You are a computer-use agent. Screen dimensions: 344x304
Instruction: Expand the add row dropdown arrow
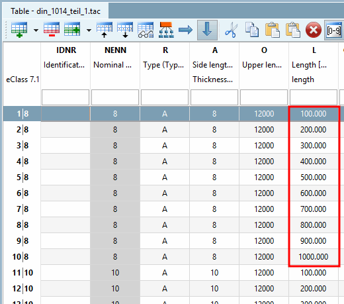tap(36, 30)
